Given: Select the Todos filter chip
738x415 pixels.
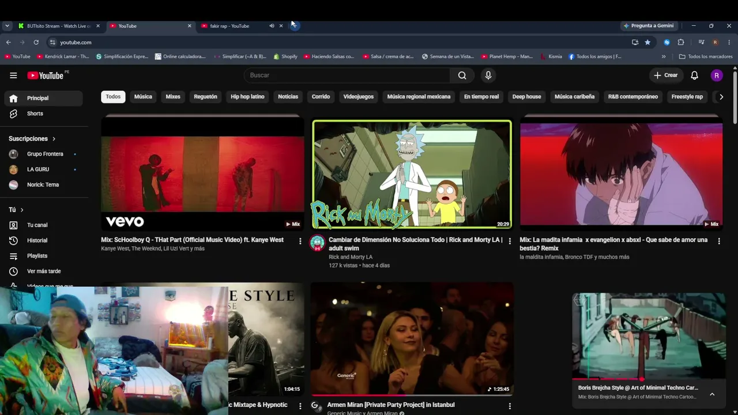Looking at the screenshot, I should pos(113,97).
